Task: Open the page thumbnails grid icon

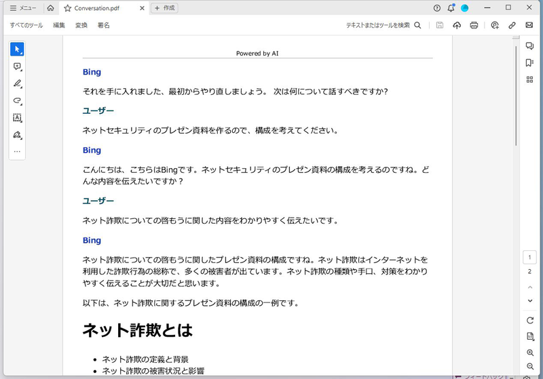Action: click(529, 79)
